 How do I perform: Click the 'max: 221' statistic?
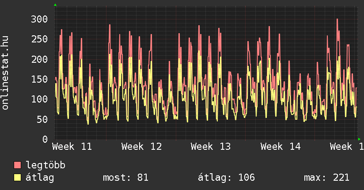click(x=326, y=178)
